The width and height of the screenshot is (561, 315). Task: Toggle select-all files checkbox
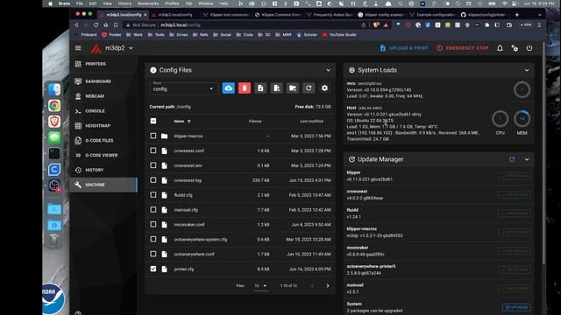[153, 121]
